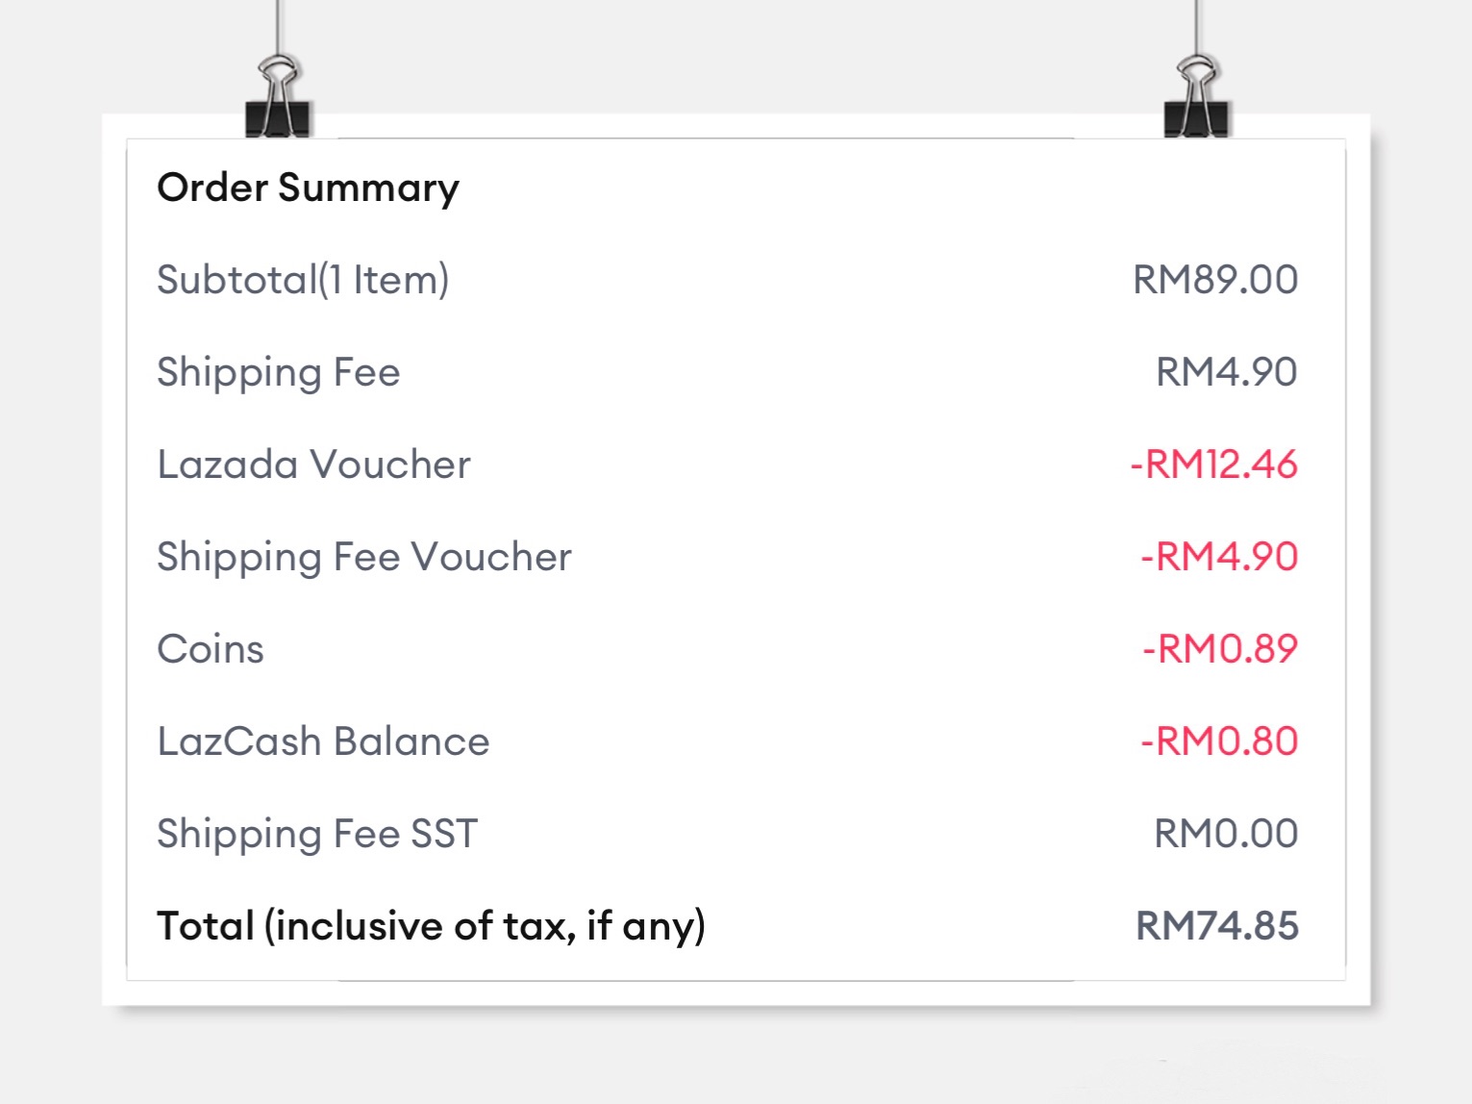Viewport: 1472px width, 1104px height.
Task: Click the red -RM0.80 LazCash deduction
Action: tap(1219, 741)
